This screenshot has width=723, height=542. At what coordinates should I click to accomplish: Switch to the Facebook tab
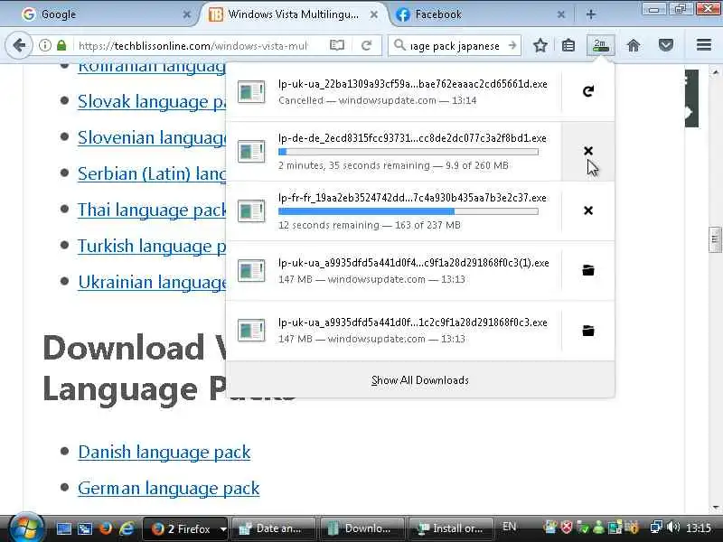(480, 14)
